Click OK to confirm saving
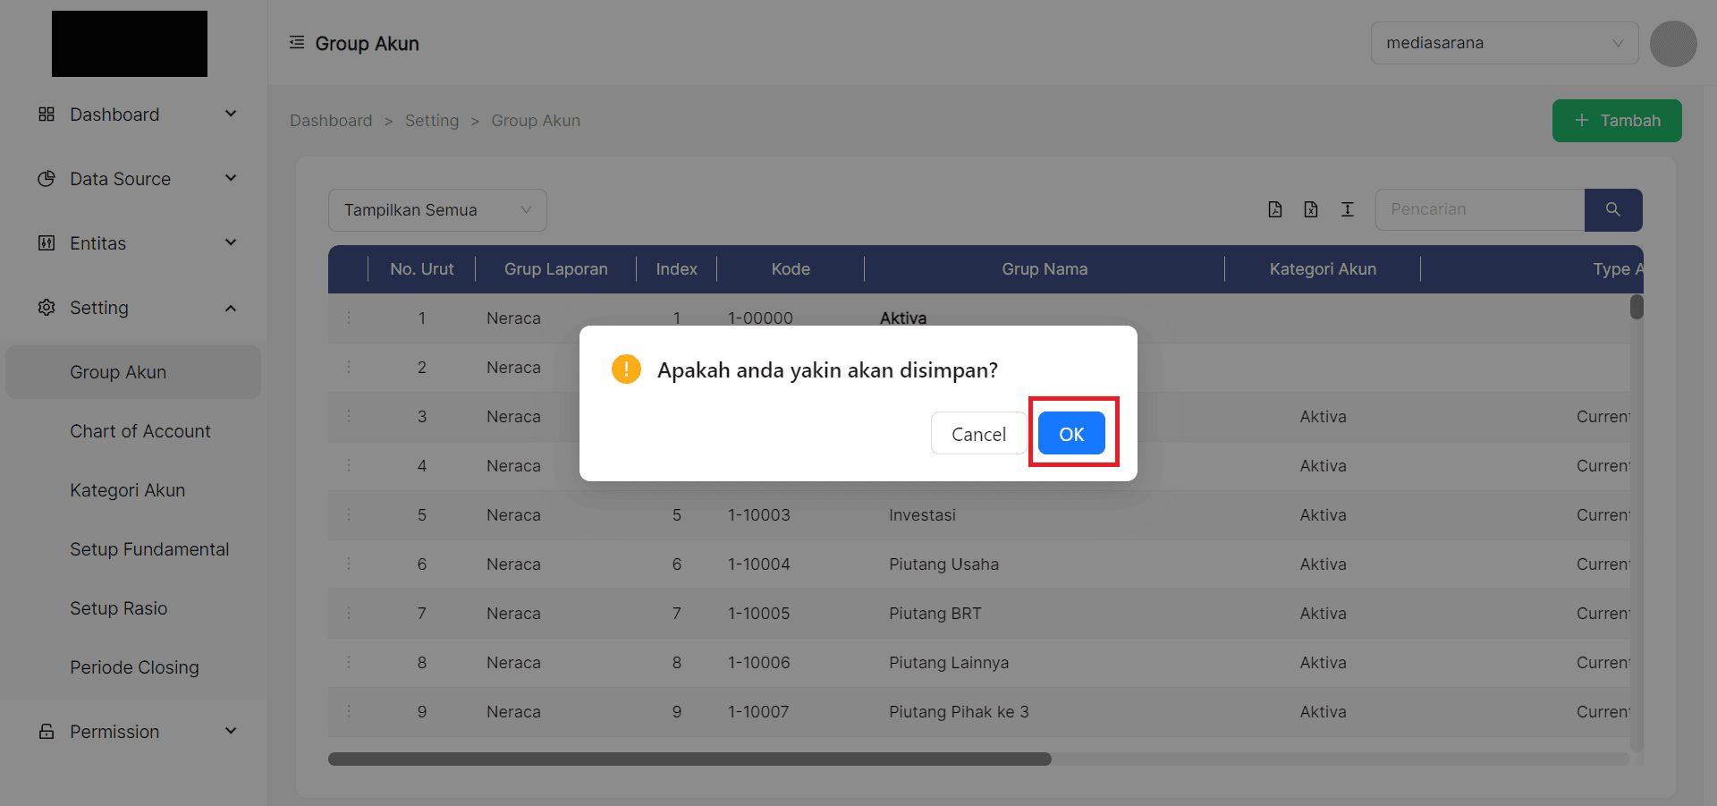The image size is (1717, 806). click(x=1071, y=433)
